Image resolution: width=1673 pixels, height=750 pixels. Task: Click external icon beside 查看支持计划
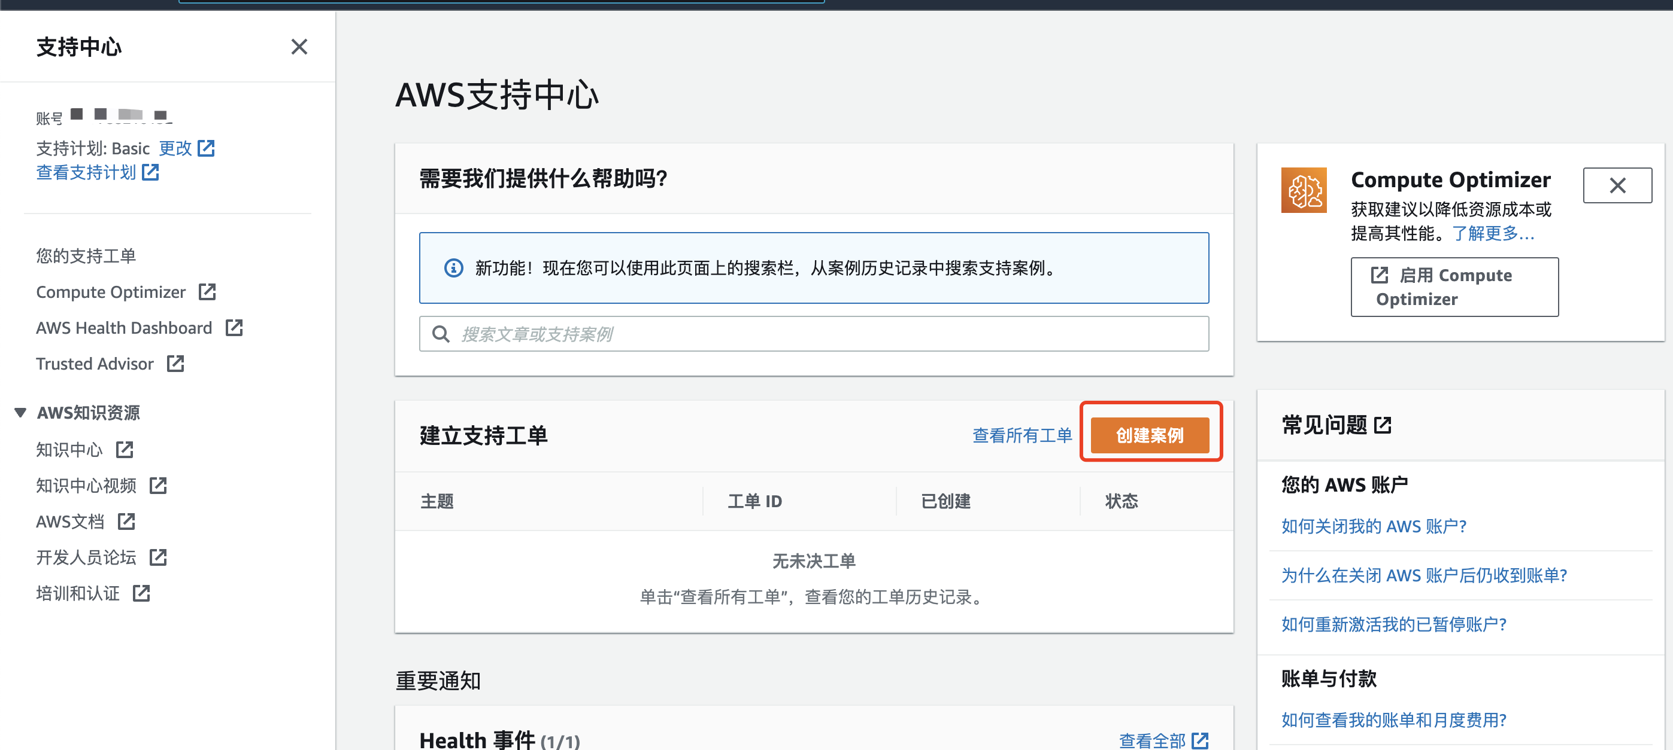pyautogui.click(x=150, y=172)
